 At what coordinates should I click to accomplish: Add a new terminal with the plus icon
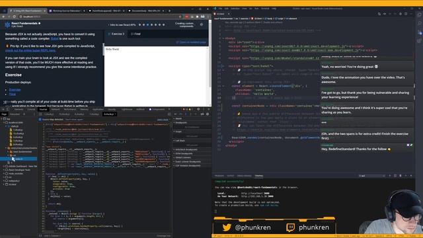click(x=389, y=176)
